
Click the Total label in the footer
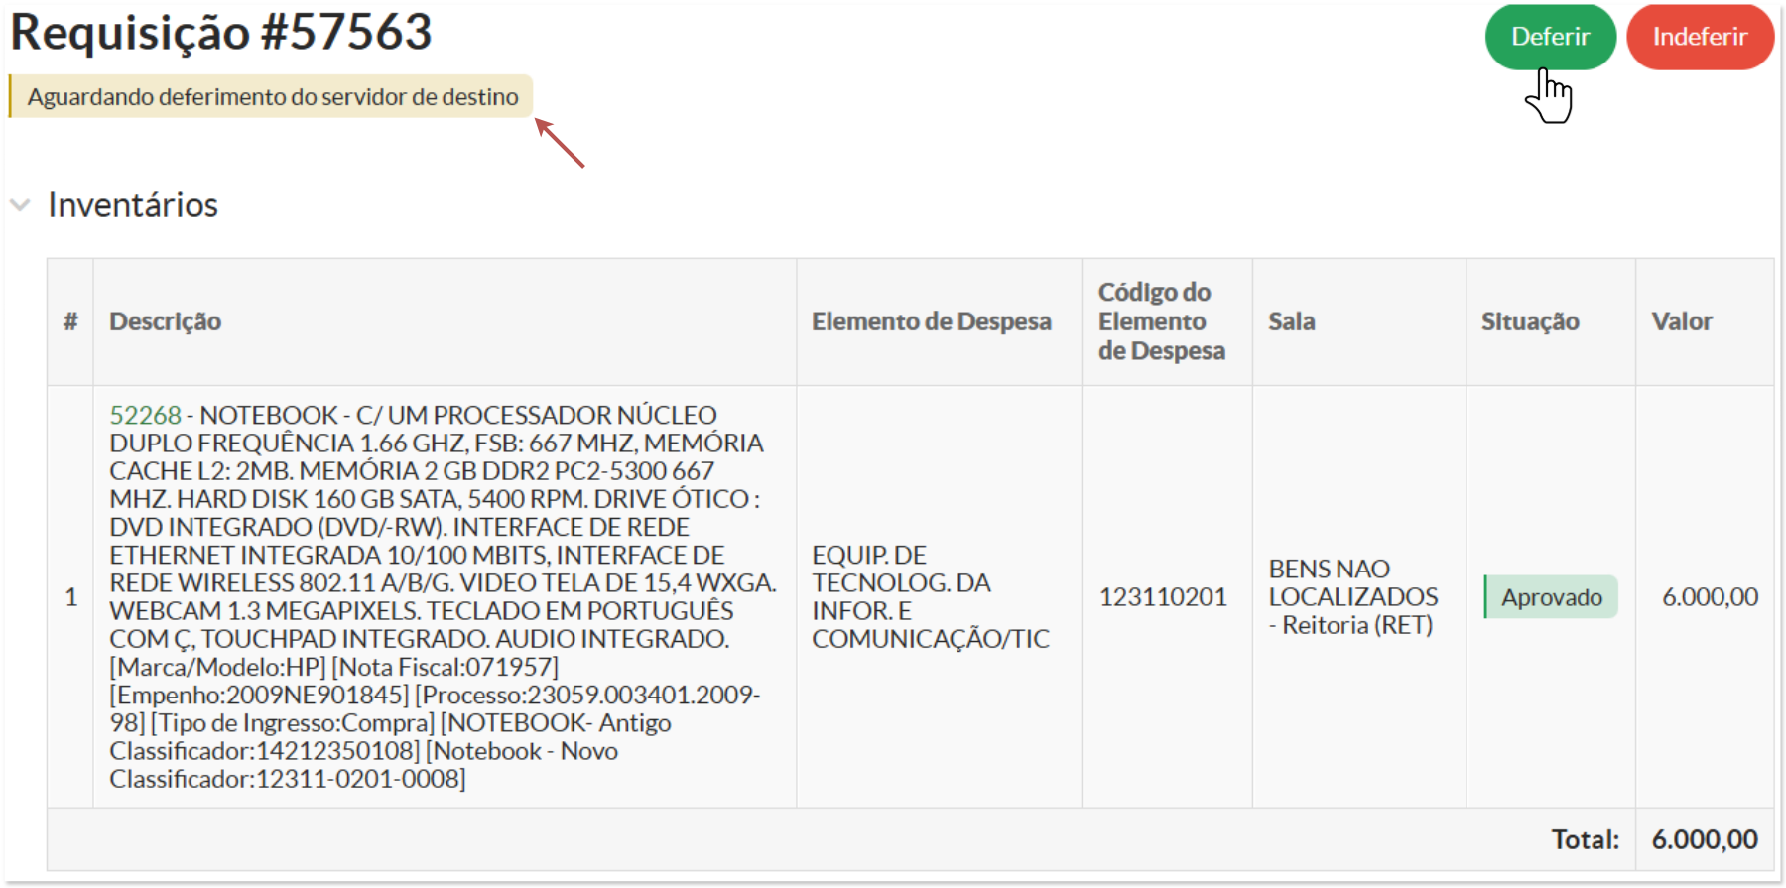pyautogui.click(x=1585, y=840)
